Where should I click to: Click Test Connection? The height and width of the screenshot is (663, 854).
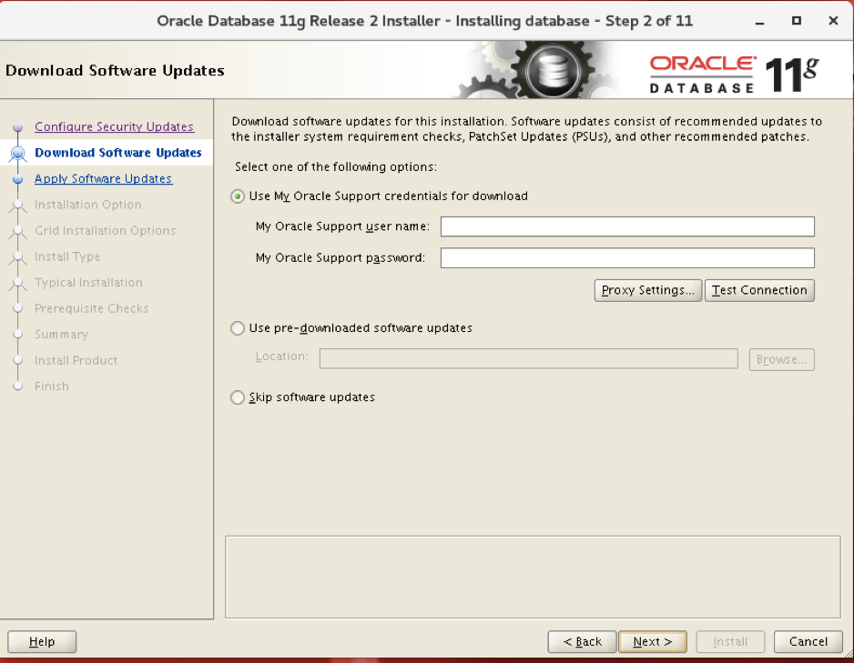pos(759,290)
